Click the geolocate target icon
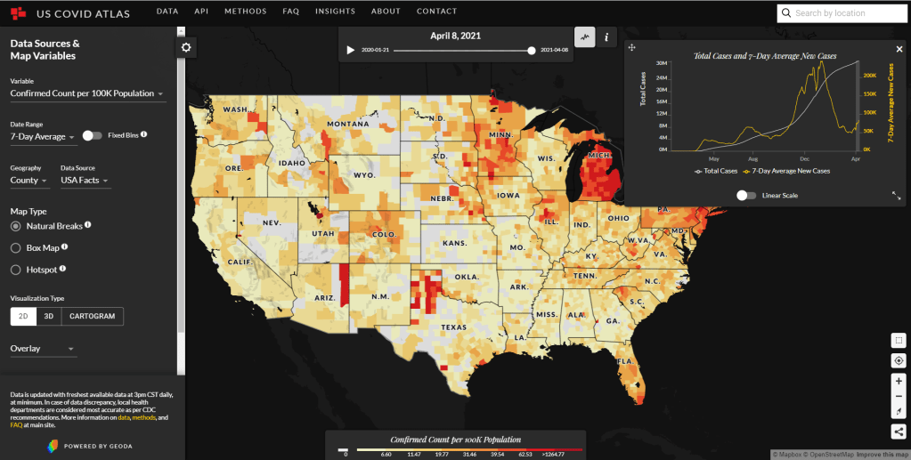 (899, 360)
